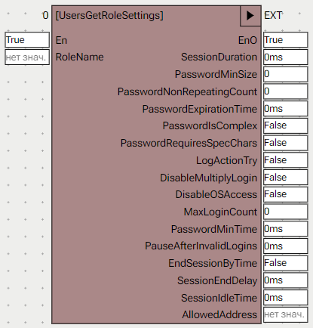The height and width of the screenshot is (328, 313).
Task: Click the PasswordMinSize output value box
Action: click(286, 74)
